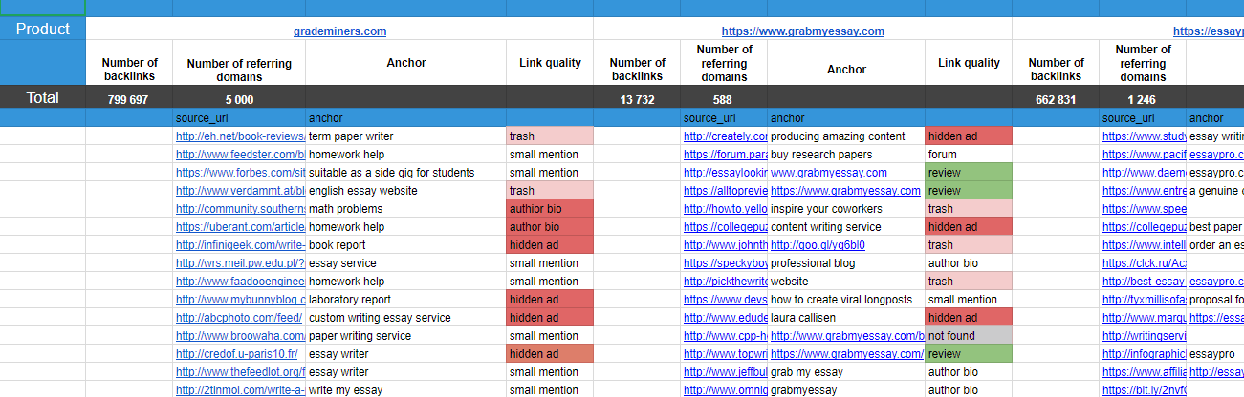Open the jeffbul source link
1244x397 pixels.
click(725, 372)
